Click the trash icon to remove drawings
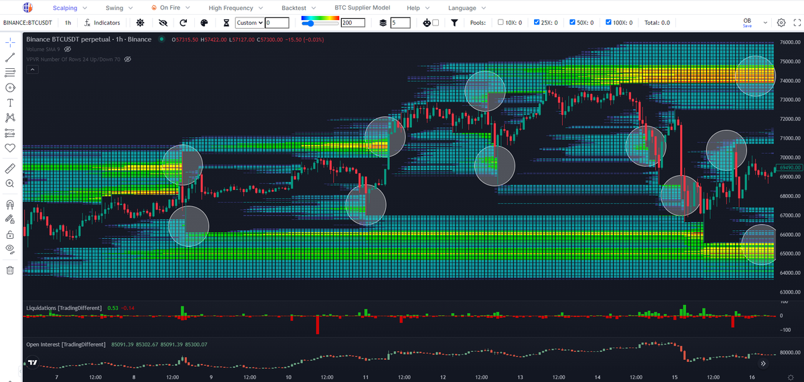 point(10,270)
